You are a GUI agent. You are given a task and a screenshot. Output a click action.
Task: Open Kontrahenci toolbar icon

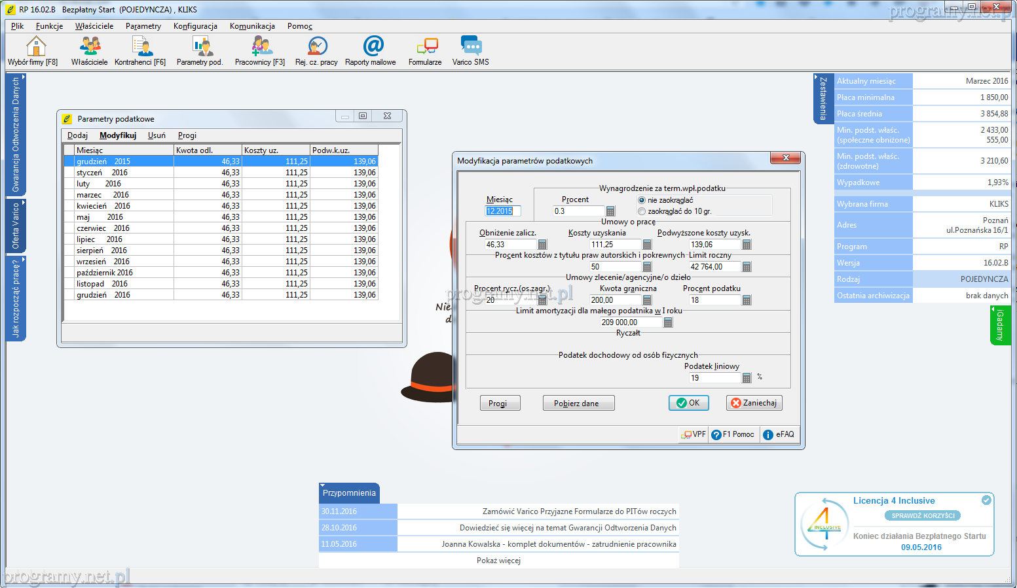pyautogui.click(x=141, y=46)
